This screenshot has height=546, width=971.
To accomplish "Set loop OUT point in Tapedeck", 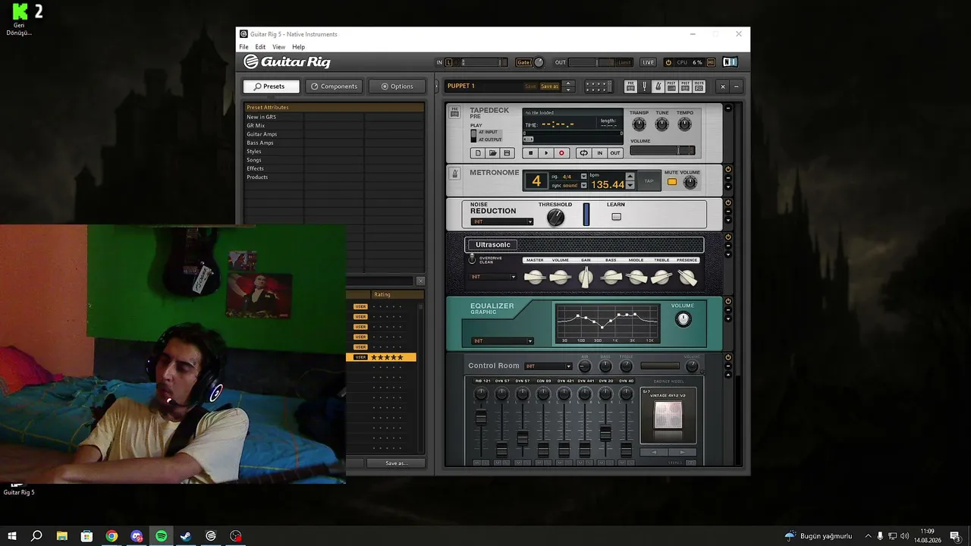I will tap(615, 153).
